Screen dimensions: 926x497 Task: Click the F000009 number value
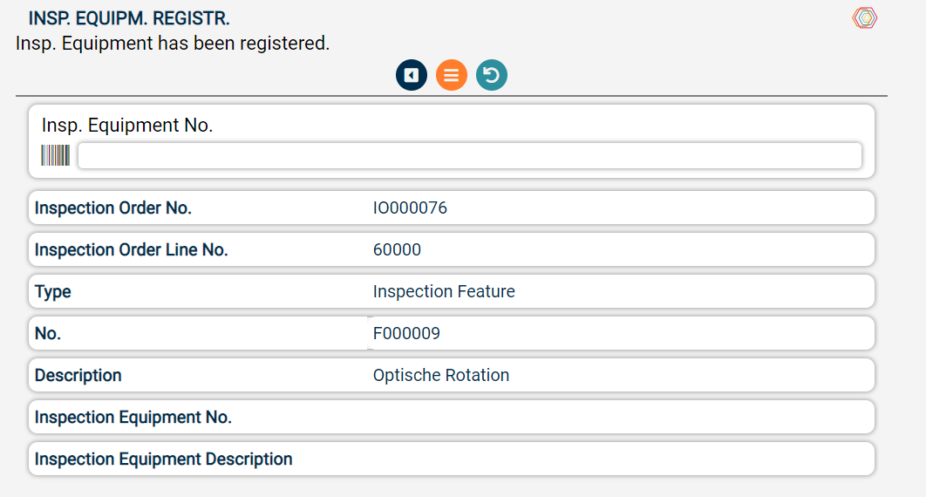(406, 333)
